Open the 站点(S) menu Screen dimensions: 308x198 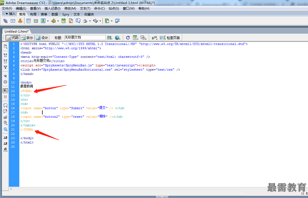tap(114, 8)
